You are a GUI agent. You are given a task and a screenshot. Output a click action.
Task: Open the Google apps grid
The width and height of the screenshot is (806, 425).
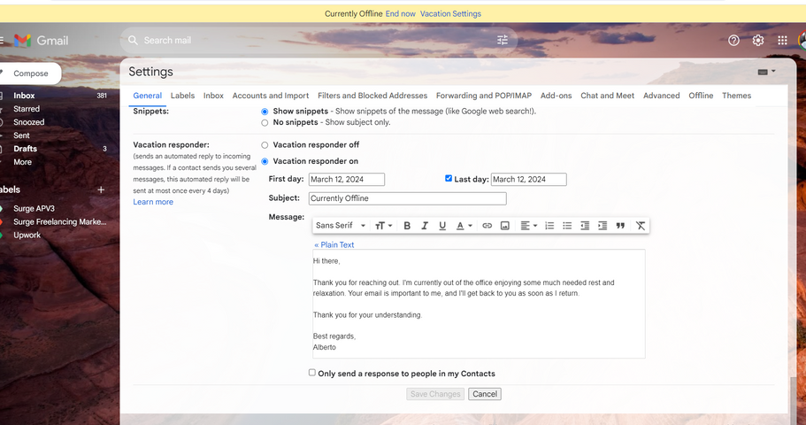pos(782,40)
